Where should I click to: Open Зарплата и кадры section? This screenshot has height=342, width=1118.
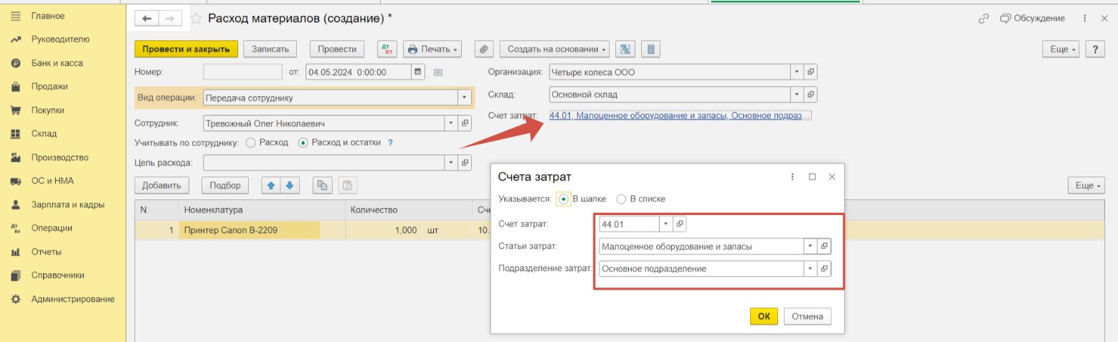[x=67, y=204]
